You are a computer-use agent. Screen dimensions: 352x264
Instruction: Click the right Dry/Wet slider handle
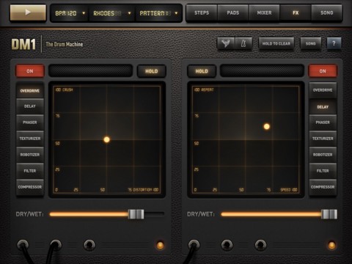329,214
